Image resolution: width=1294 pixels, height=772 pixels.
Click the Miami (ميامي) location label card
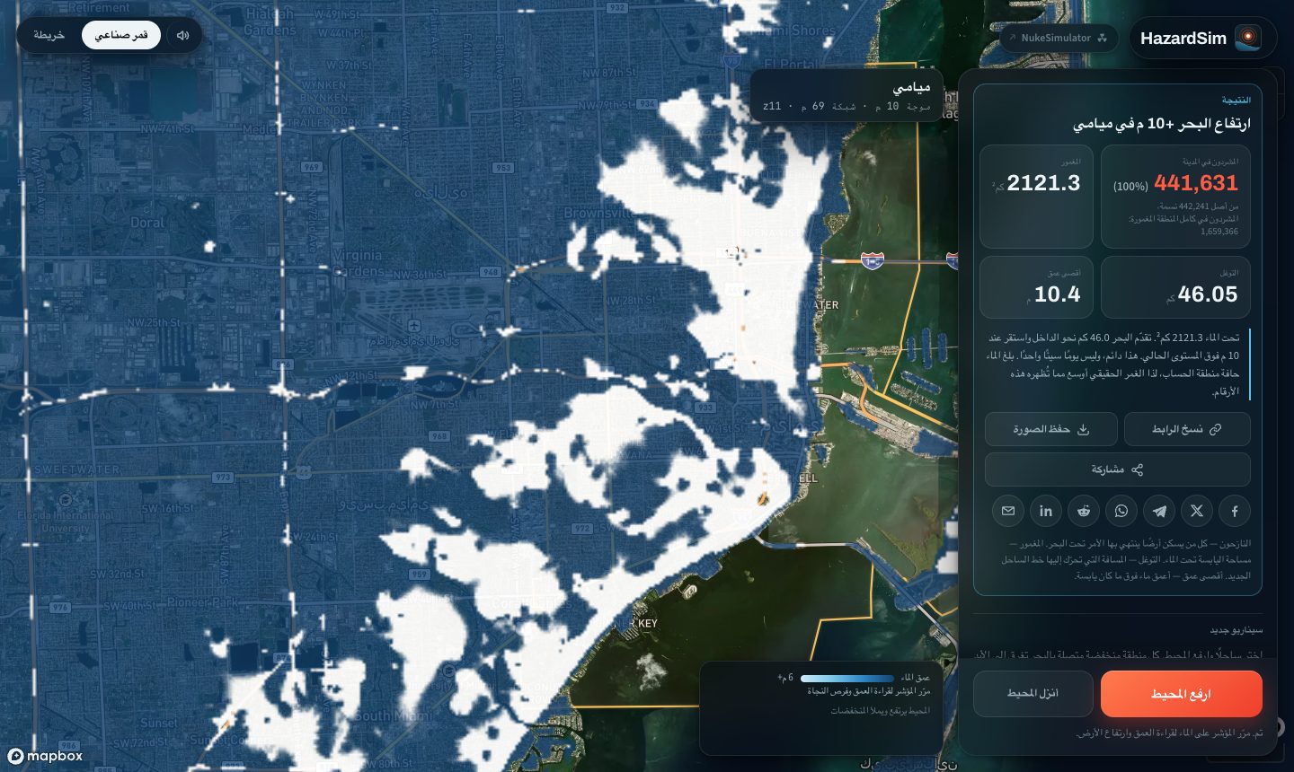click(x=846, y=96)
